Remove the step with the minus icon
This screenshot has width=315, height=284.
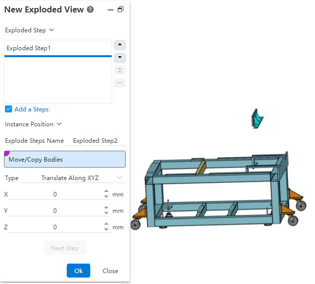click(x=120, y=83)
